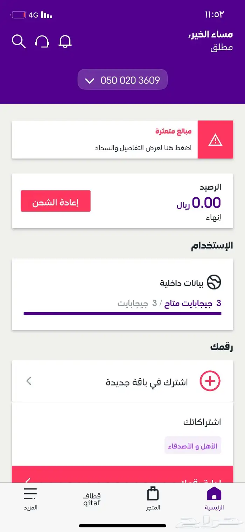The width and height of the screenshot is (245, 532).
Task: Open customer support via the headset icon
Action: point(42,41)
